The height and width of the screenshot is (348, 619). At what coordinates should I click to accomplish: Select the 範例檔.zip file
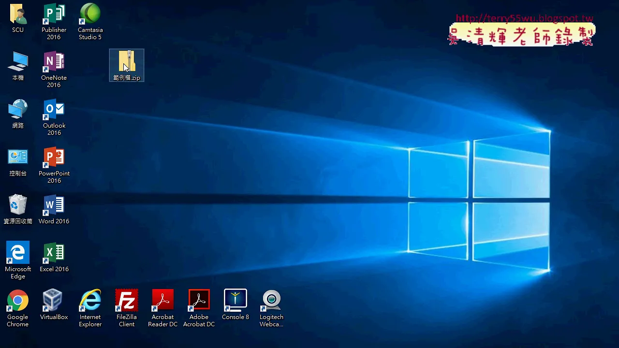point(127,65)
